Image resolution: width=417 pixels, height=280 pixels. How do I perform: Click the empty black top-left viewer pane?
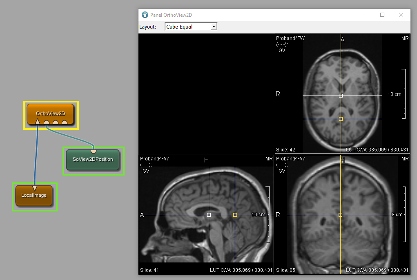click(x=207, y=94)
